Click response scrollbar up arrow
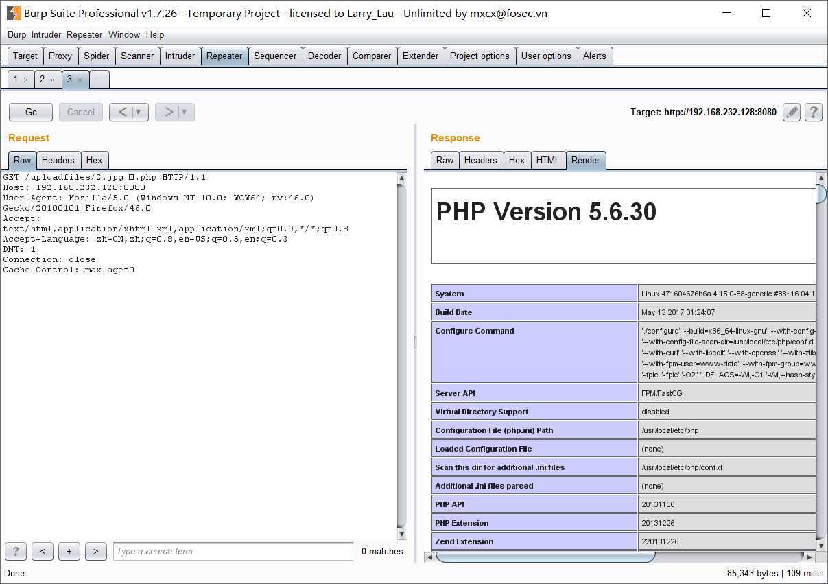 tap(821, 178)
